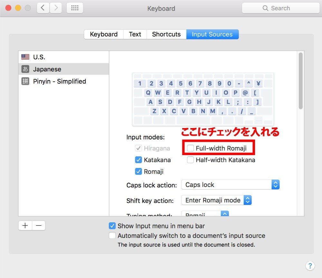Switch to the Text tab
The width and height of the screenshot is (322, 278).
[135, 34]
